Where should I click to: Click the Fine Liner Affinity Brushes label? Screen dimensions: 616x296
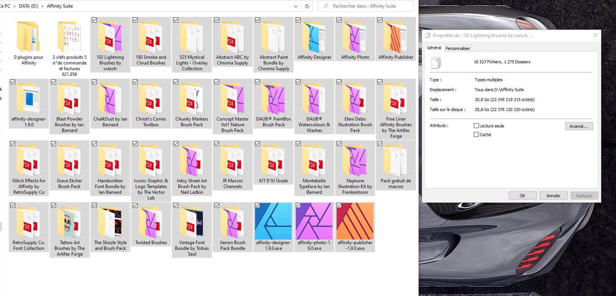(x=396, y=127)
